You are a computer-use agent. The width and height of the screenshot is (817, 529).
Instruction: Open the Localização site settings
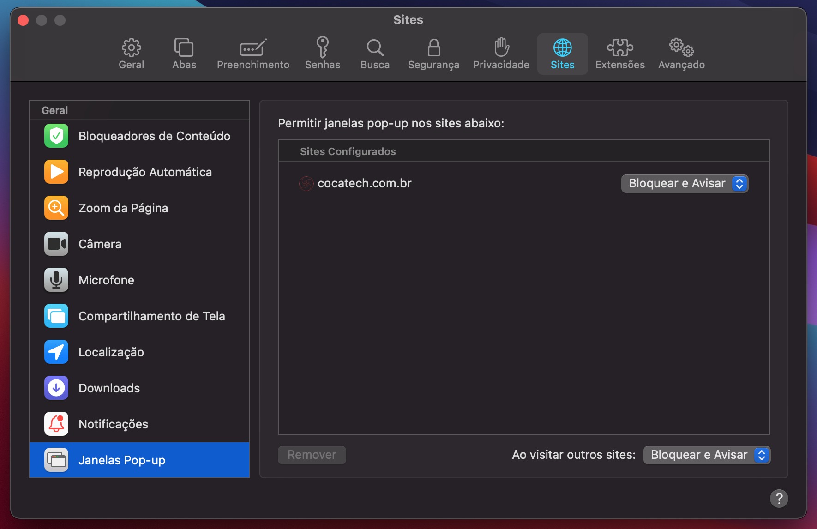click(x=111, y=352)
